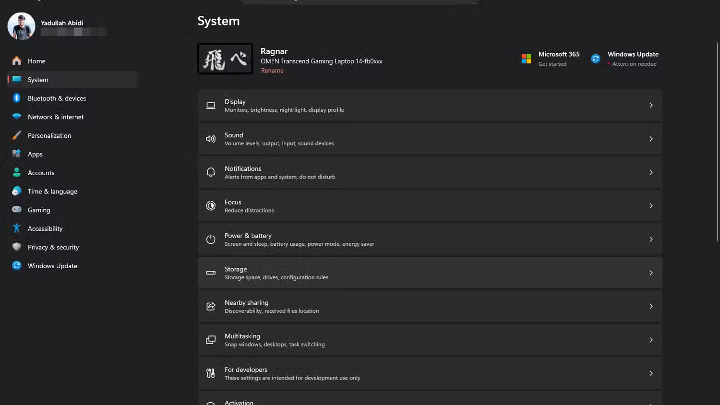Click the Gaming controller icon
Viewport: 720px width, 405px height.
(x=17, y=210)
